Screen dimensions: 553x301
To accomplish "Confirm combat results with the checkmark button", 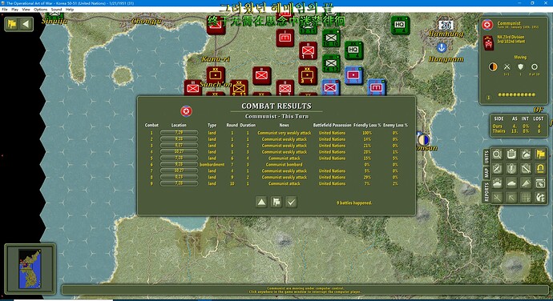I will tap(291, 202).
